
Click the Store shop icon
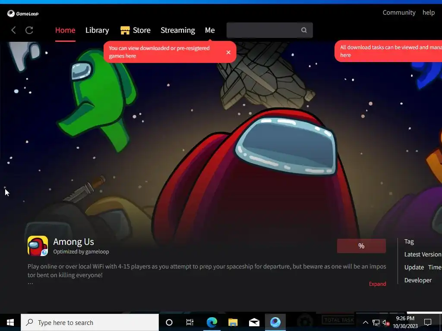(x=125, y=30)
